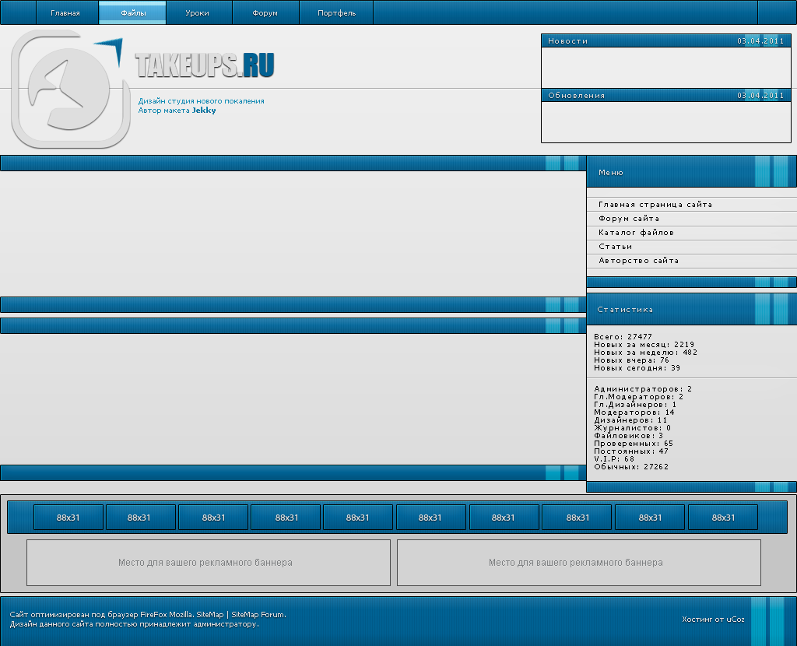Select Форум сайта in the menu
The width and height of the screenshot is (797, 646).
[629, 219]
